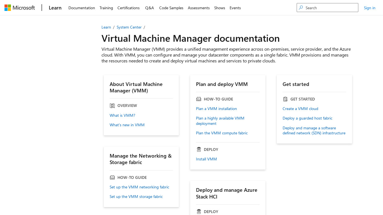Open Events in top navigation
This screenshot has height=215, width=383.
pos(235,8)
